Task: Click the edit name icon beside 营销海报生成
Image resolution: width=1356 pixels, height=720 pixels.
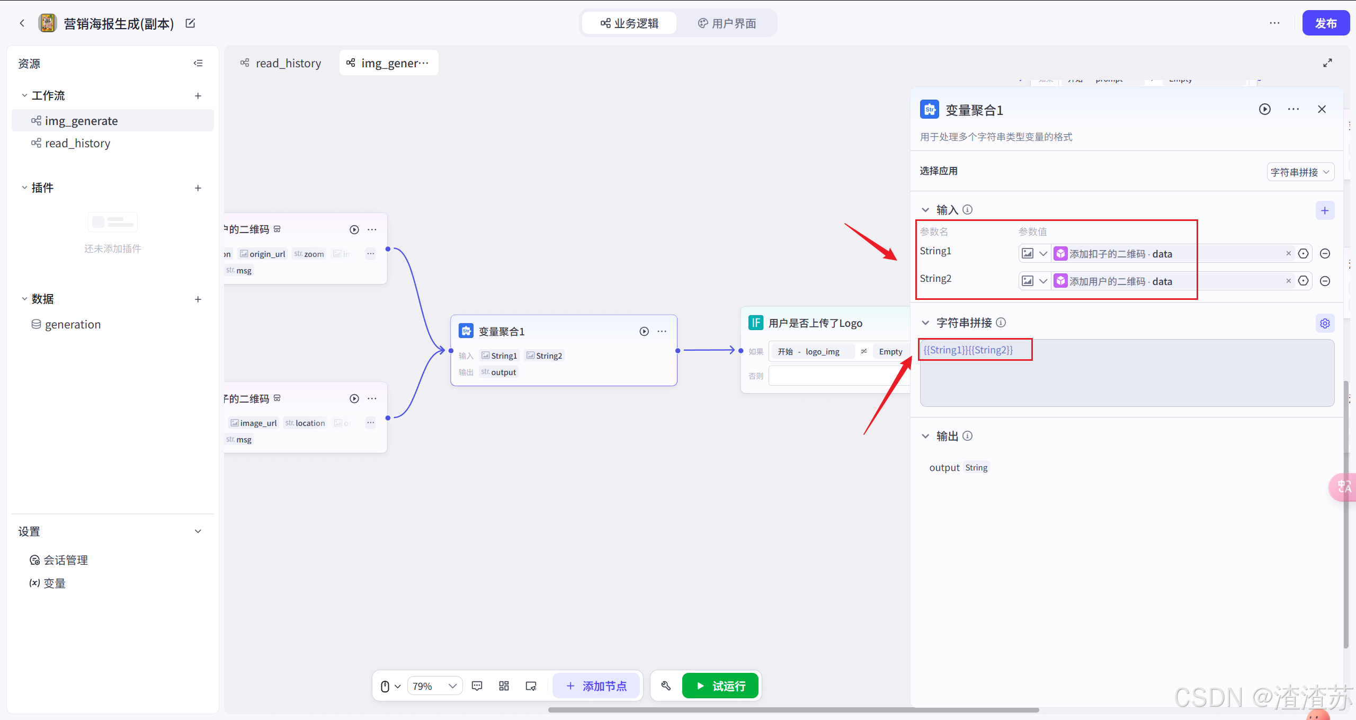Action: pos(190,23)
